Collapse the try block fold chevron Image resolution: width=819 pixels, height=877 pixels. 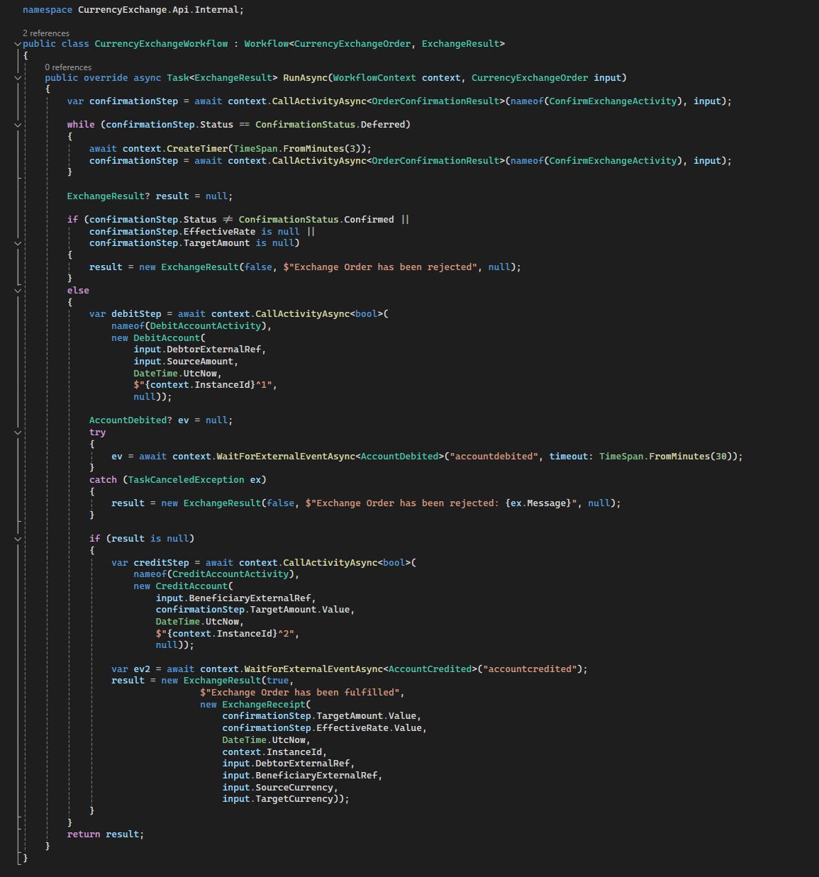[18, 432]
